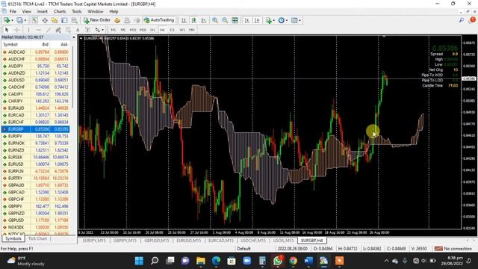The height and width of the screenshot is (269, 478).
Task: Show the Navigator panel icon
Action: pyautogui.click(x=55, y=20)
